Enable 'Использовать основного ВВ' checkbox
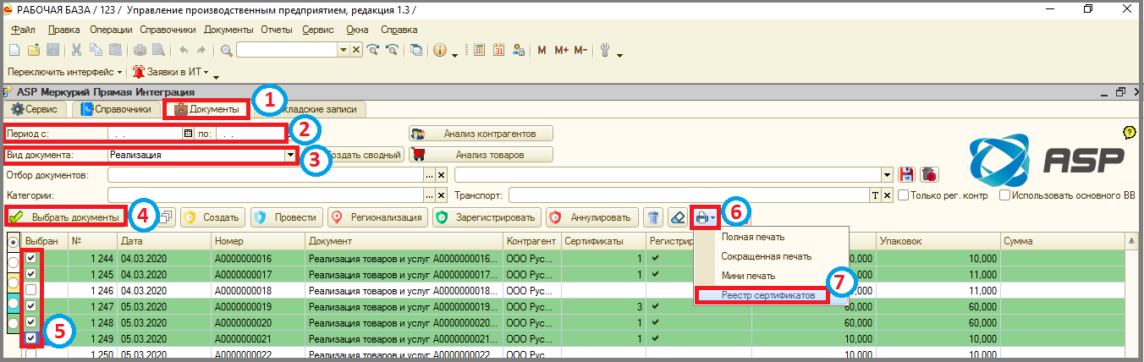This screenshot has width=1144, height=362. coord(1004,195)
